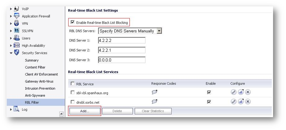Open the Anti-Spyware page
Viewport: 286px width, 130px height.
point(35,95)
